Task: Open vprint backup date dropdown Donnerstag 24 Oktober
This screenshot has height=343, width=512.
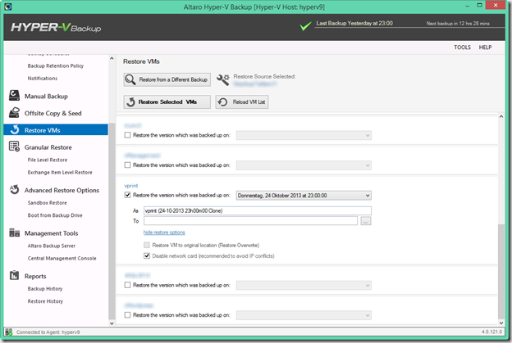Action: [304, 196]
